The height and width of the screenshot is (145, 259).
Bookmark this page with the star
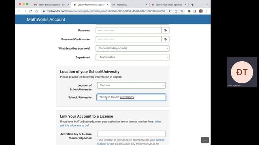pyautogui.click(x=182, y=11)
